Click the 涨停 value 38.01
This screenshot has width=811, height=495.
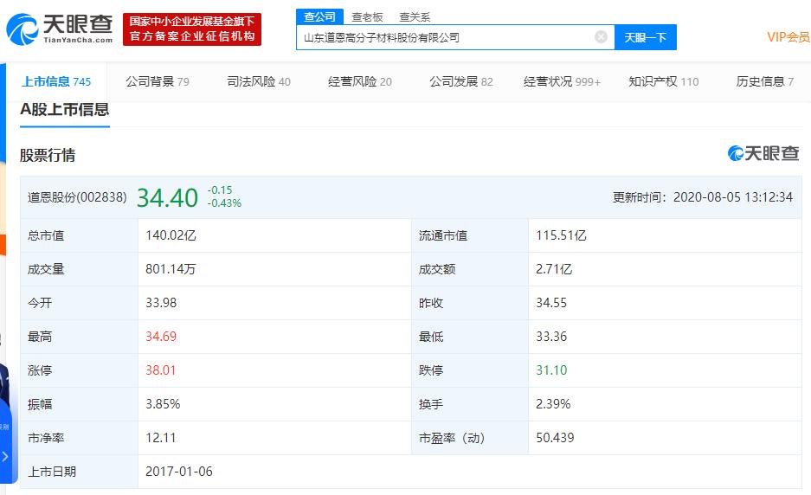pyautogui.click(x=161, y=370)
